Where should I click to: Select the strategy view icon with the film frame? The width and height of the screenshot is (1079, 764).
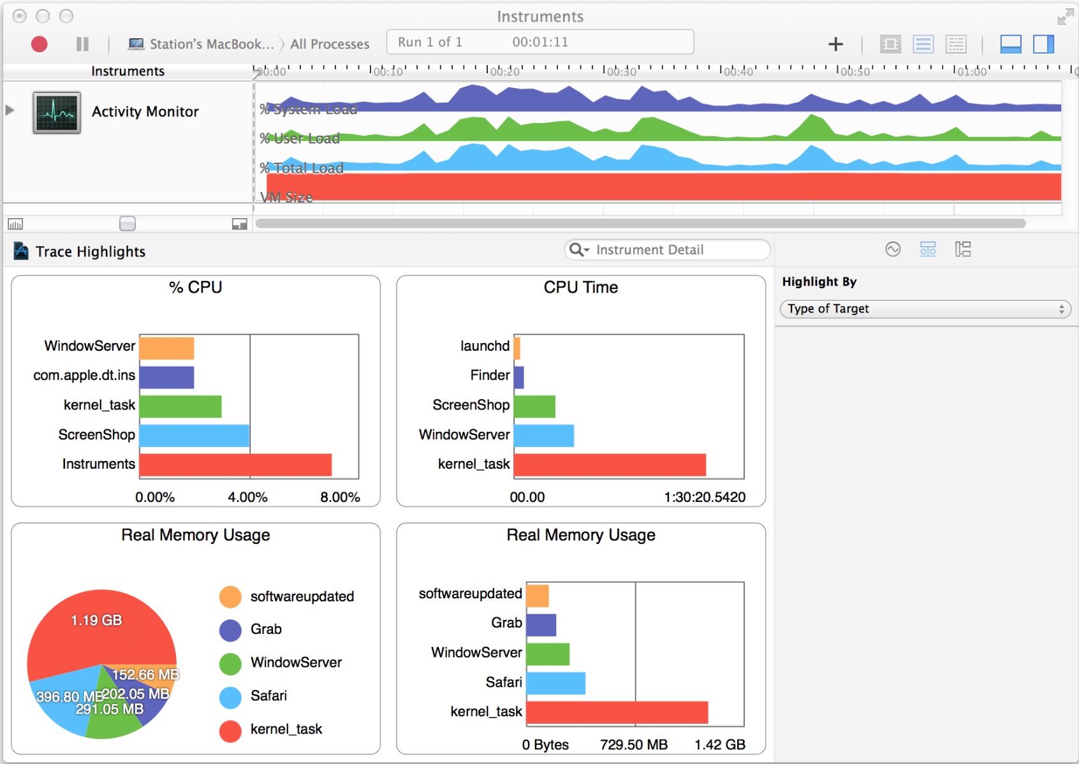click(x=890, y=44)
